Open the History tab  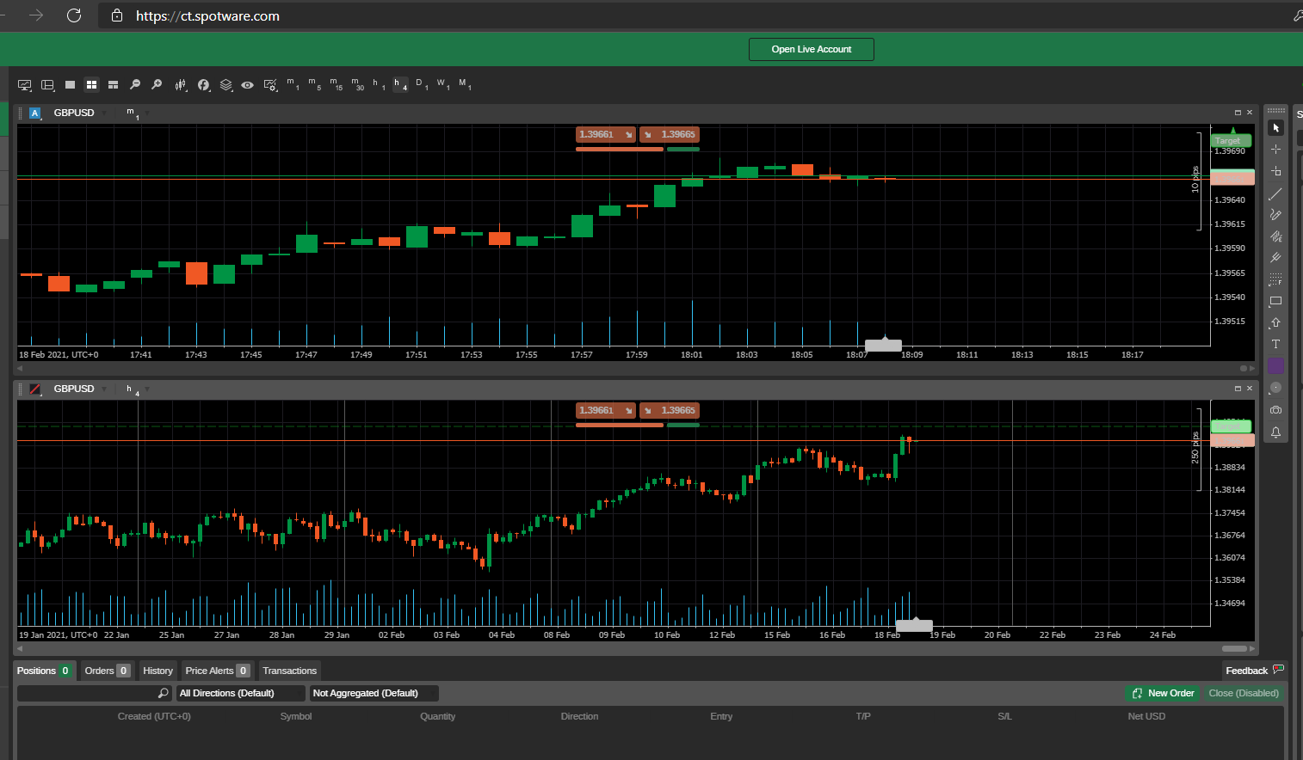(x=157, y=671)
